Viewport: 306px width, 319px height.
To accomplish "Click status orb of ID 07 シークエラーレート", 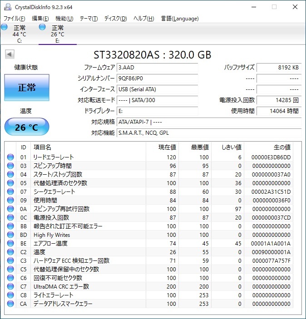I will pos(10,191).
